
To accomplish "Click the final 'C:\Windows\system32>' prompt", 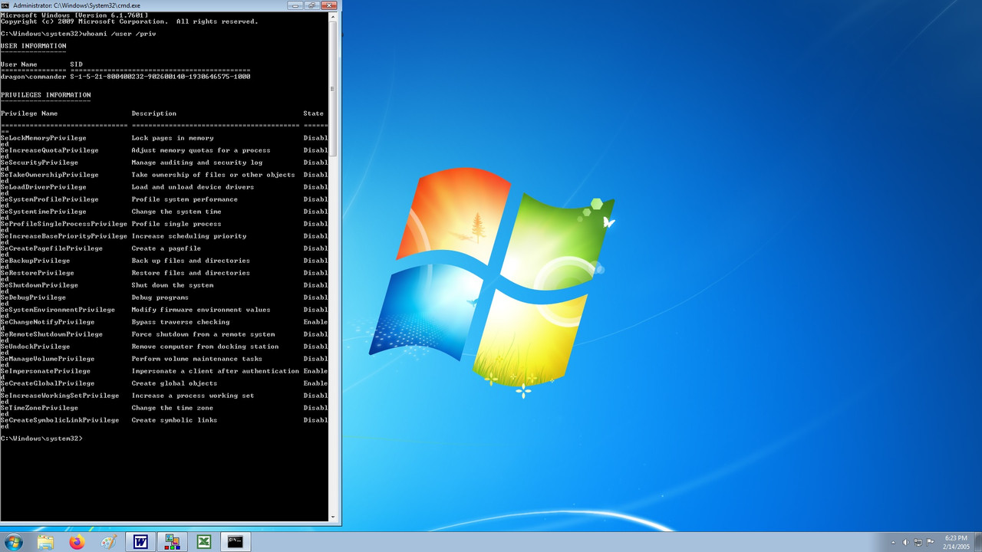I will tap(41, 439).
